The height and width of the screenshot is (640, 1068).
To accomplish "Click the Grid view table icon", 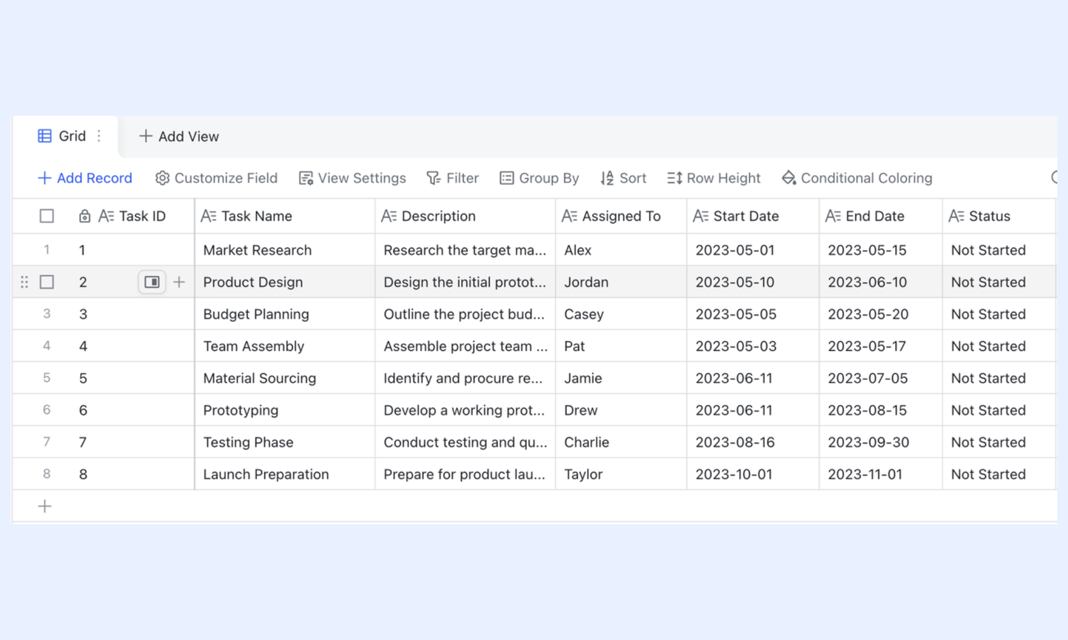I will click(x=45, y=136).
